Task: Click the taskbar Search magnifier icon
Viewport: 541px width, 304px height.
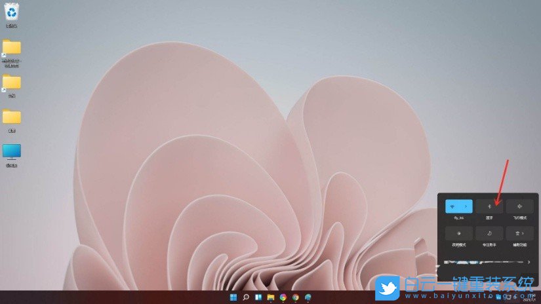Action: tap(246, 297)
